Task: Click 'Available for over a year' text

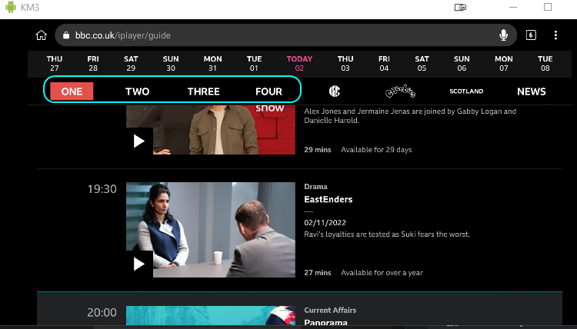Action: pyautogui.click(x=382, y=273)
